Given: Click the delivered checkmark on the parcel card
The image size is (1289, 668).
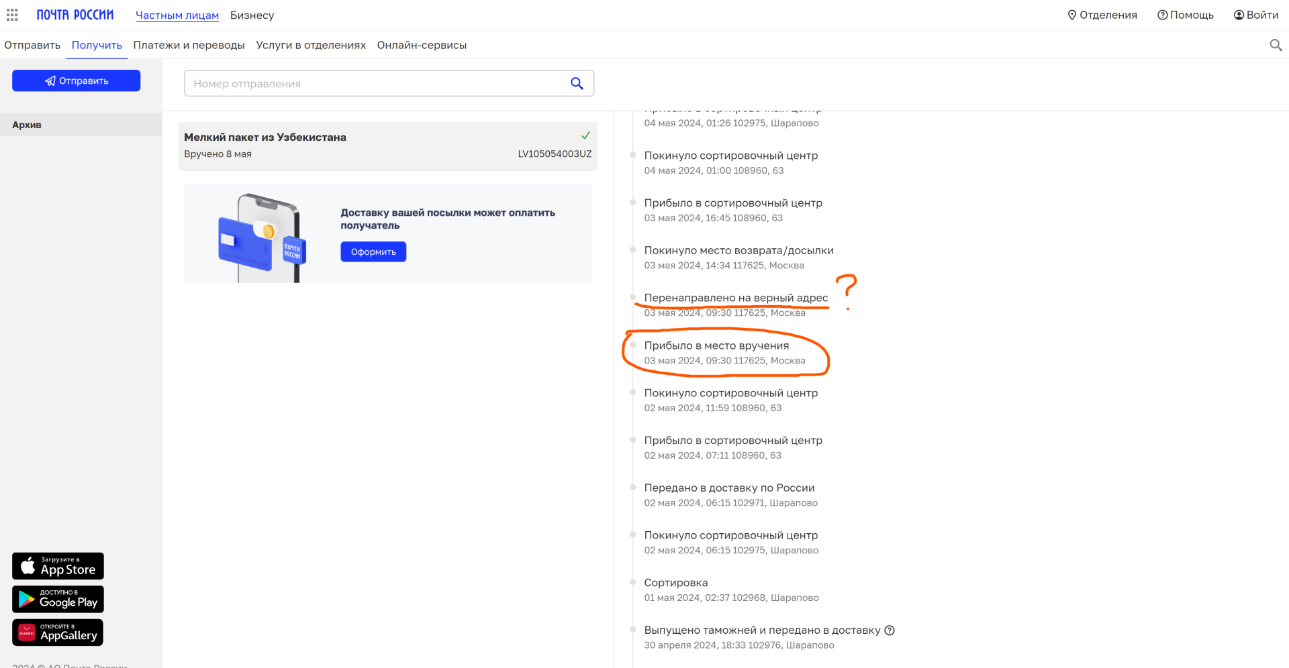Looking at the screenshot, I should 585,135.
